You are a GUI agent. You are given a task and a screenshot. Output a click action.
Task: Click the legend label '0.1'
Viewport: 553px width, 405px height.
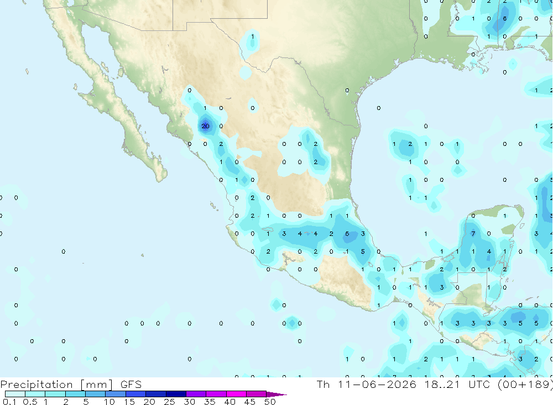click(x=9, y=402)
